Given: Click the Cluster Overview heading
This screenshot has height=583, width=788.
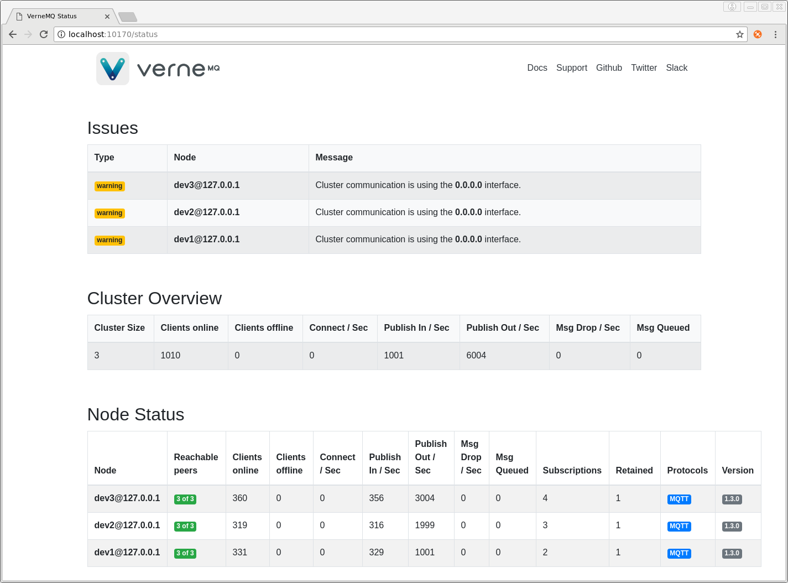Looking at the screenshot, I should 154,299.
